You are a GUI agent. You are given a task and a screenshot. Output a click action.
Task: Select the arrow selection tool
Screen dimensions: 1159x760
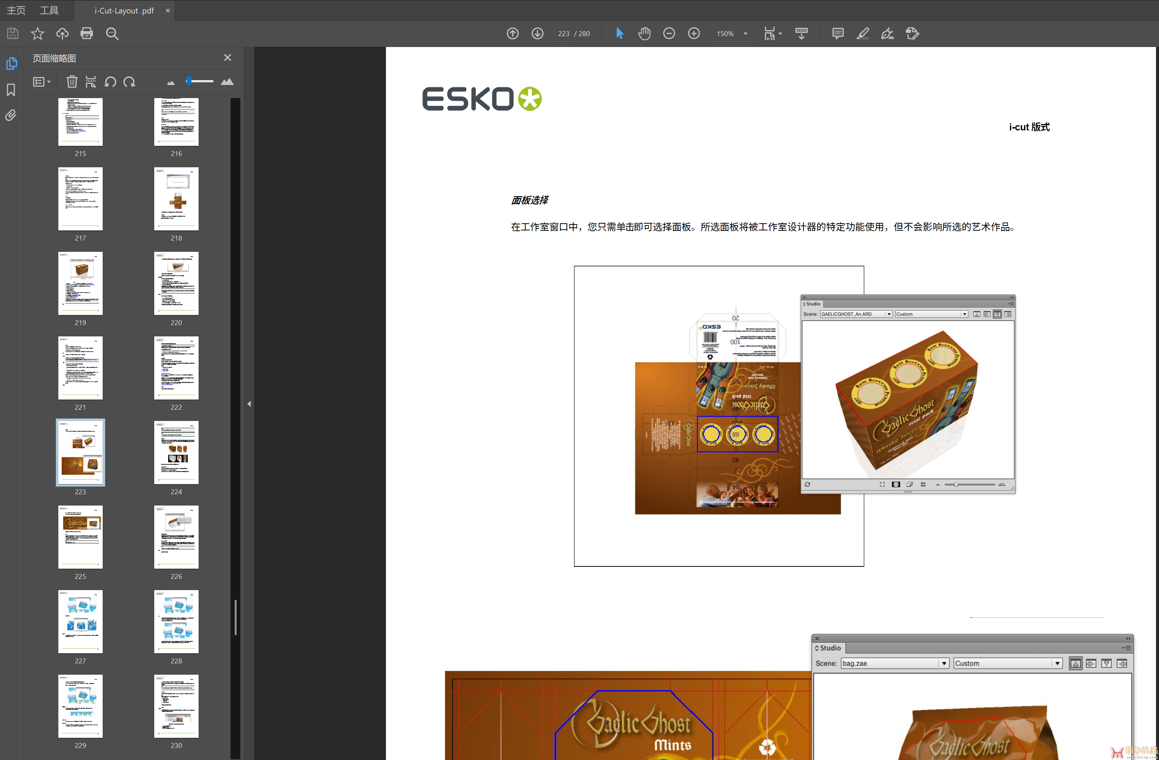[x=620, y=33]
